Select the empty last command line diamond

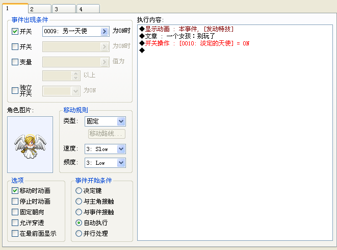[x=142, y=51]
